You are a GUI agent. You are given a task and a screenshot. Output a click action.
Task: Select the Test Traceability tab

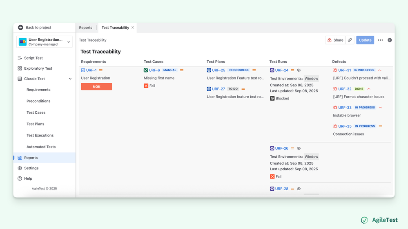(115, 28)
